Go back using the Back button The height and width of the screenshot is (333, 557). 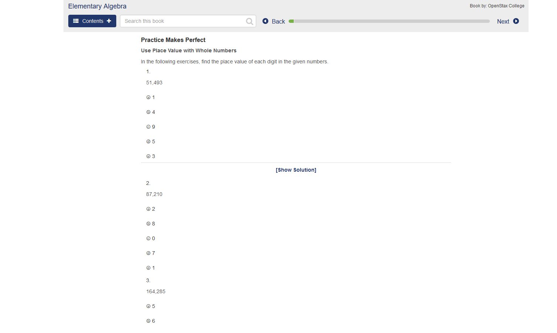278,21
